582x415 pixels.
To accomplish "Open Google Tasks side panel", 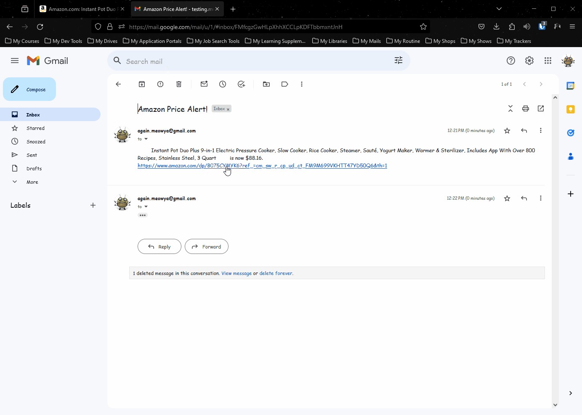I will pyautogui.click(x=571, y=133).
